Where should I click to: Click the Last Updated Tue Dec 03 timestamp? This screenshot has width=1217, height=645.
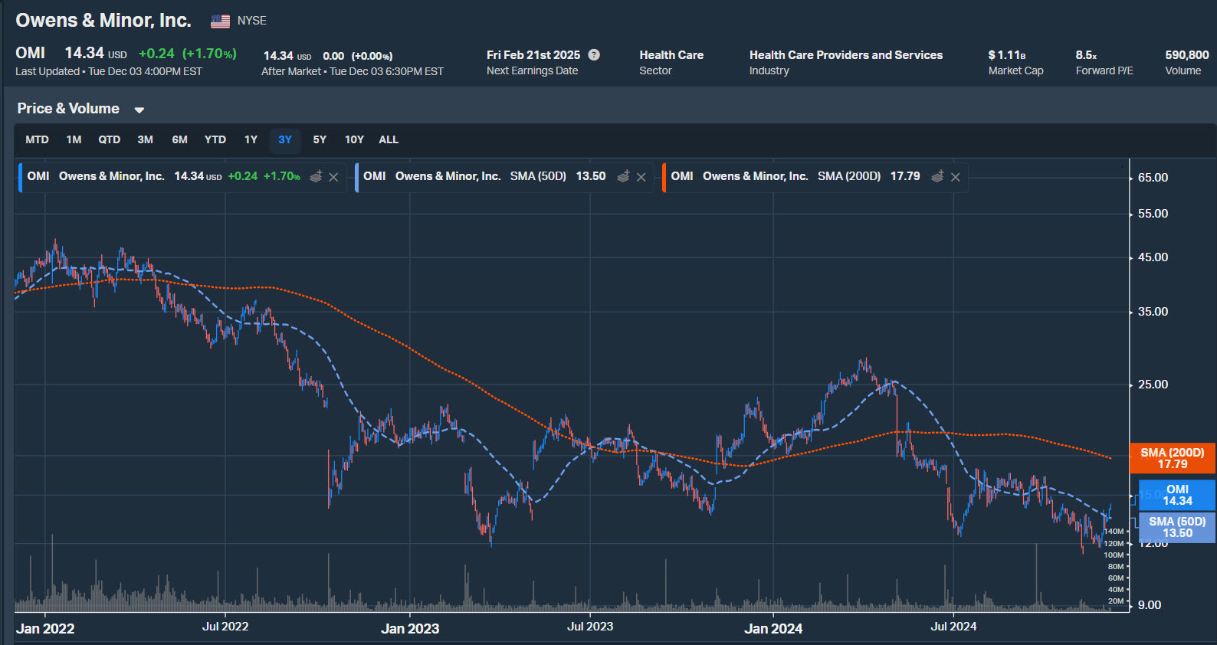(x=109, y=71)
